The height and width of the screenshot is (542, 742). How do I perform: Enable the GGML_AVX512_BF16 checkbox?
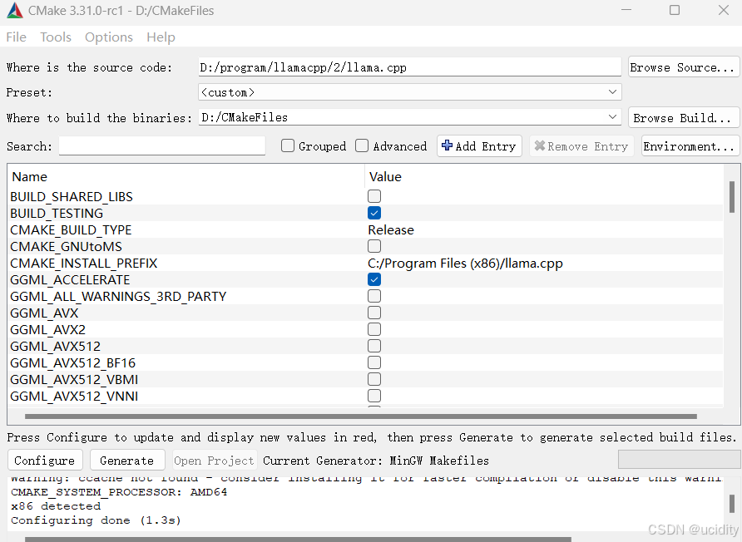point(374,362)
